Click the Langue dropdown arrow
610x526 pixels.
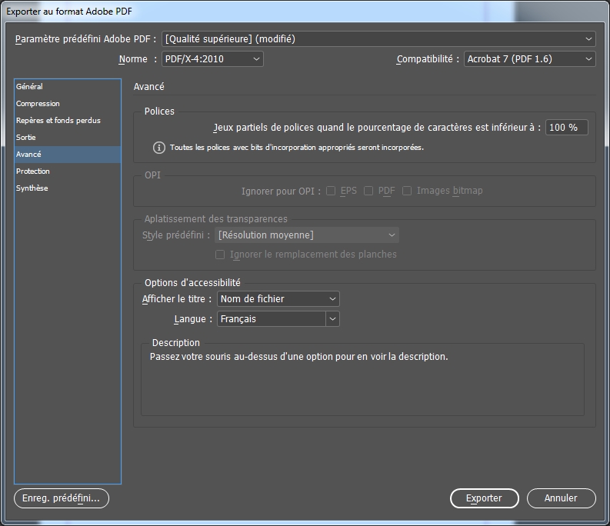(332, 319)
